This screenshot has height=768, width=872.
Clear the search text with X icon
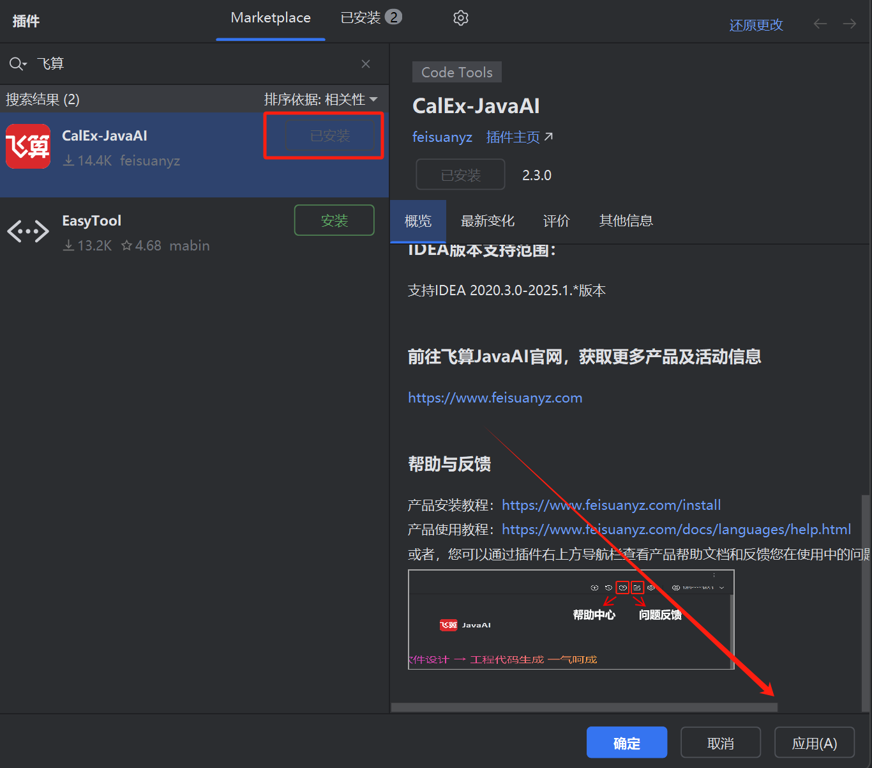point(366,64)
